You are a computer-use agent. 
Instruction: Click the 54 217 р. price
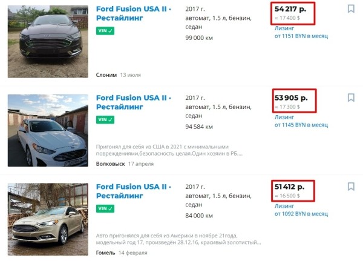[x=291, y=9]
